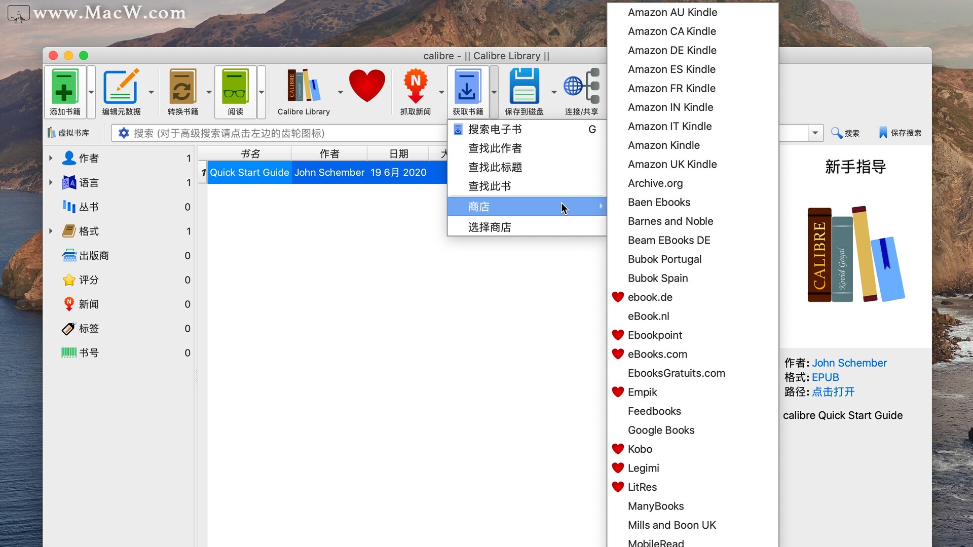
Task: Select Archive.org store
Action: pos(692,183)
